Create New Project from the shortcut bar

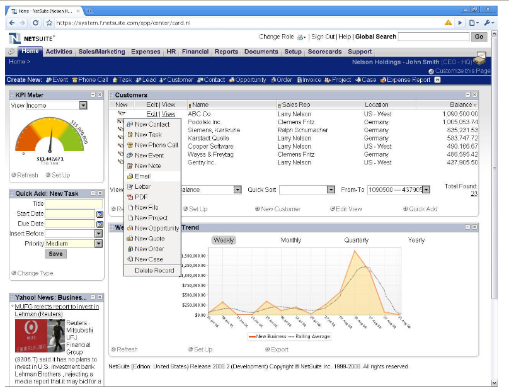click(x=338, y=80)
